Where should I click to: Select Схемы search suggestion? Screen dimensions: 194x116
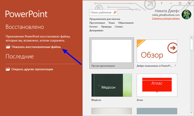(x=119, y=27)
